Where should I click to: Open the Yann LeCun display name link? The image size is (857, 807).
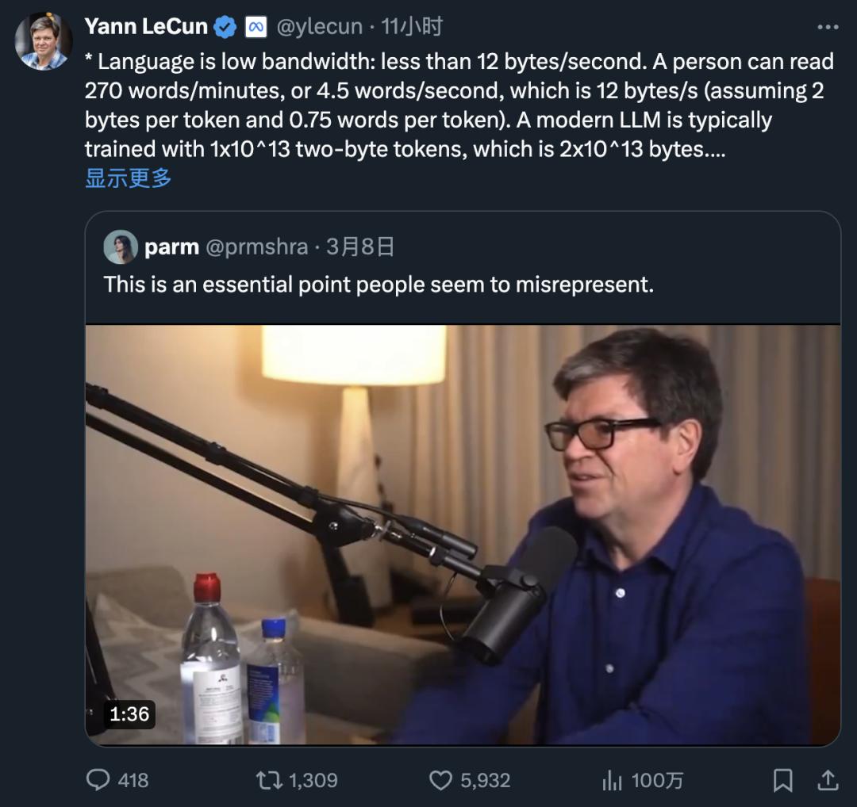(x=146, y=26)
